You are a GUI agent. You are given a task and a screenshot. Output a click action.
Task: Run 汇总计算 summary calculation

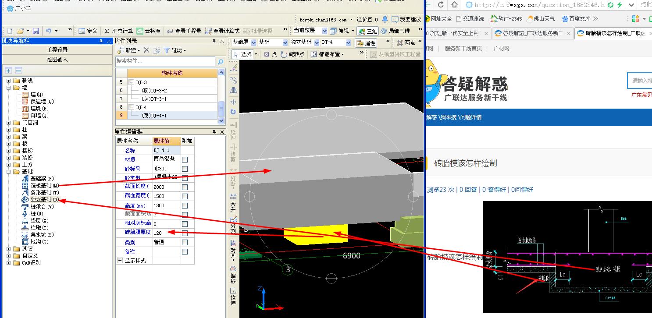point(118,31)
